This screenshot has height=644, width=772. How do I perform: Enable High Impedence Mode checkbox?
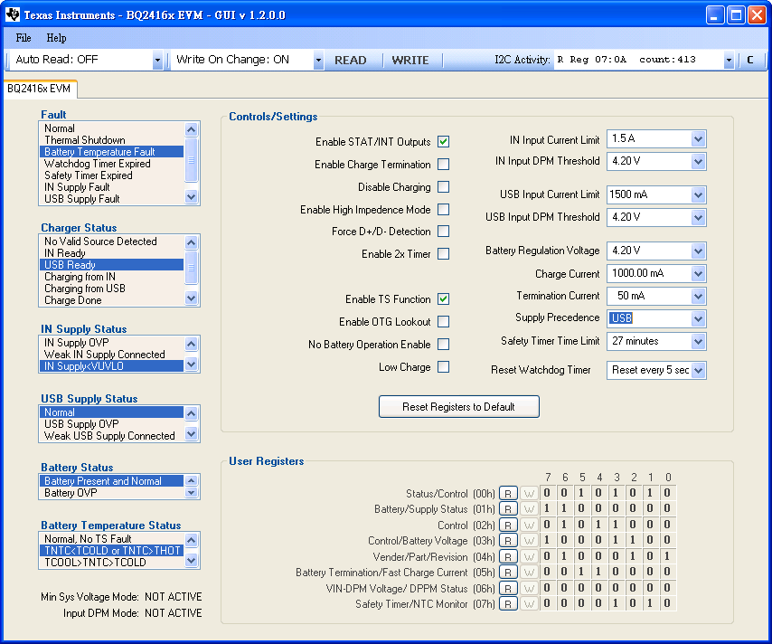pyautogui.click(x=443, y=210)
